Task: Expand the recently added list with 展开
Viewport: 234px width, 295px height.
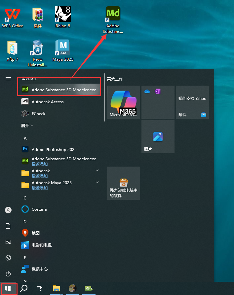Action: [x=27, y=125]
